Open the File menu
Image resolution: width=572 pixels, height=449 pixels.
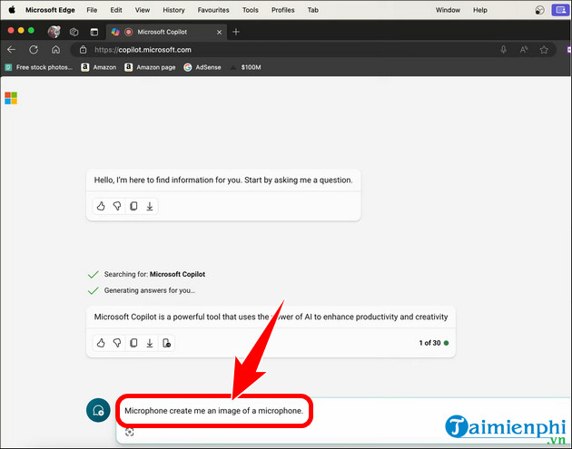tap(92, 10)
